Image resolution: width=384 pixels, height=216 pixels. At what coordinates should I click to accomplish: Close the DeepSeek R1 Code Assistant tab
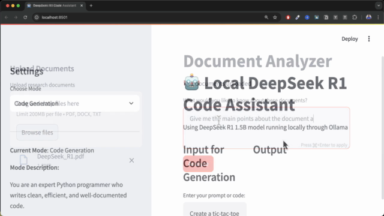pyautogui.click(x=82, y=5)
